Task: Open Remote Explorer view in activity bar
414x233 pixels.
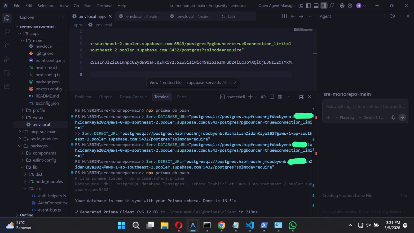Action: pos(7,73)
